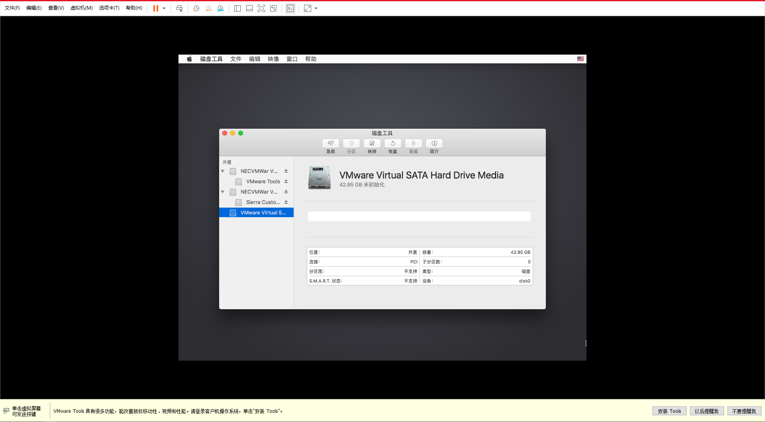Click the 安装 Tools button
765x422 pixels.
point(669,411)
